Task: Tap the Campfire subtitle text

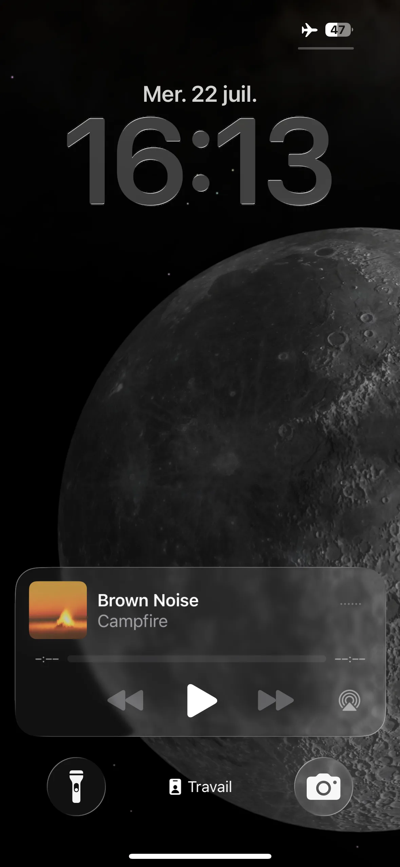Action: [133, 621]
